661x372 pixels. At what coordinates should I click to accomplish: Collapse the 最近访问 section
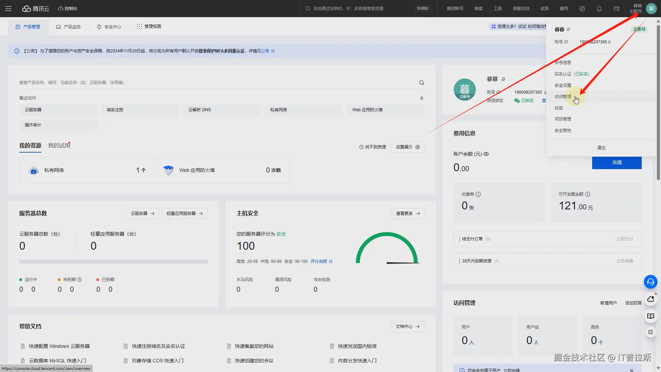(421, 98)
